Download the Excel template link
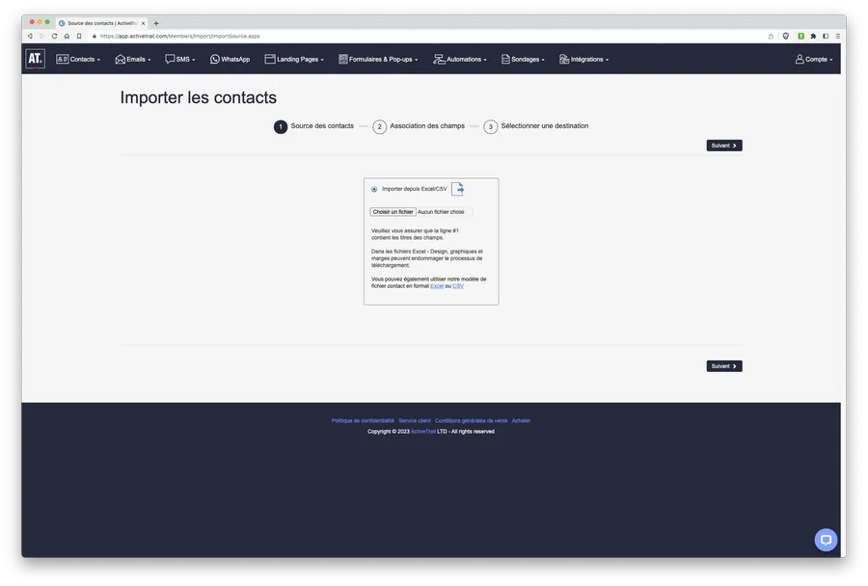Image resolution: width=868 pixels, height=586 pixels. coord(437,286)
